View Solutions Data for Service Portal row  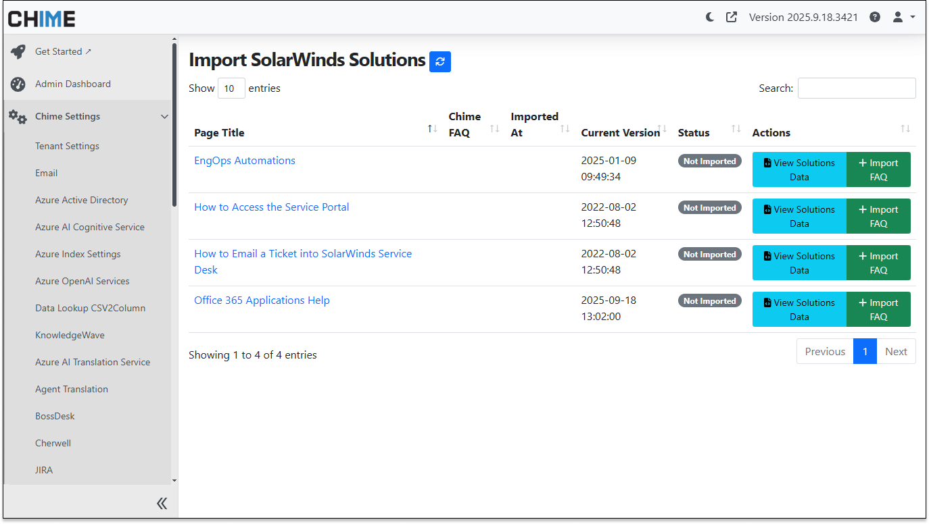point(799,216)
